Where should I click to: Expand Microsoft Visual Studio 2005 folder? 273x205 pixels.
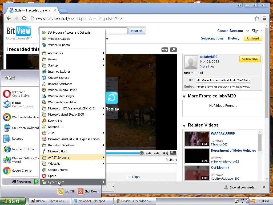click(x=73, y=115)
